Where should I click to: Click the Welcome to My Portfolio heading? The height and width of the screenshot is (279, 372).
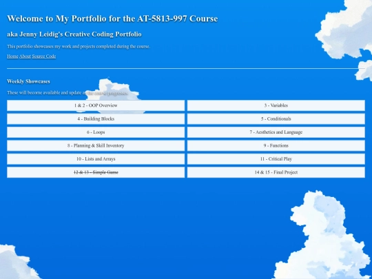click(x=112, y=19)
